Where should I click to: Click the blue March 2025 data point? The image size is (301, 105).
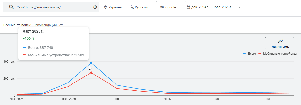tap(91, 63)
